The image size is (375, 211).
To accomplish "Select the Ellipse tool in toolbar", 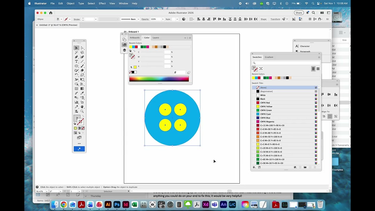I will tap(76, 66).
